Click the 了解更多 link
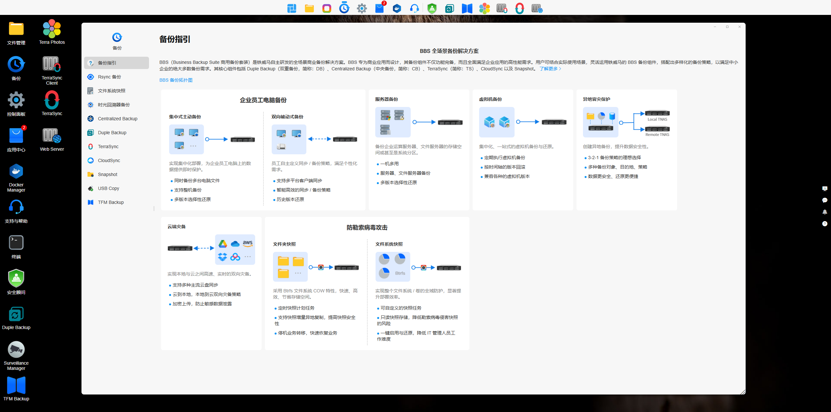This screenshot has width=831, height=412. (550, 69)
